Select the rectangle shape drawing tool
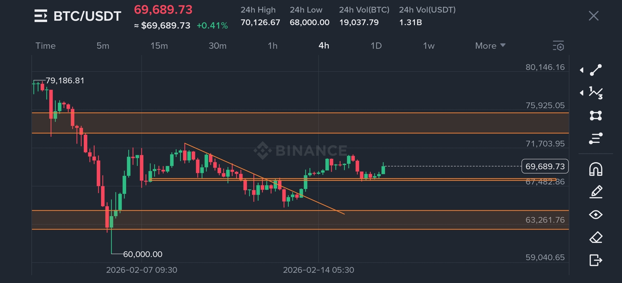The width and height of the screenshot is (622, 283). [x=596, y=116]
